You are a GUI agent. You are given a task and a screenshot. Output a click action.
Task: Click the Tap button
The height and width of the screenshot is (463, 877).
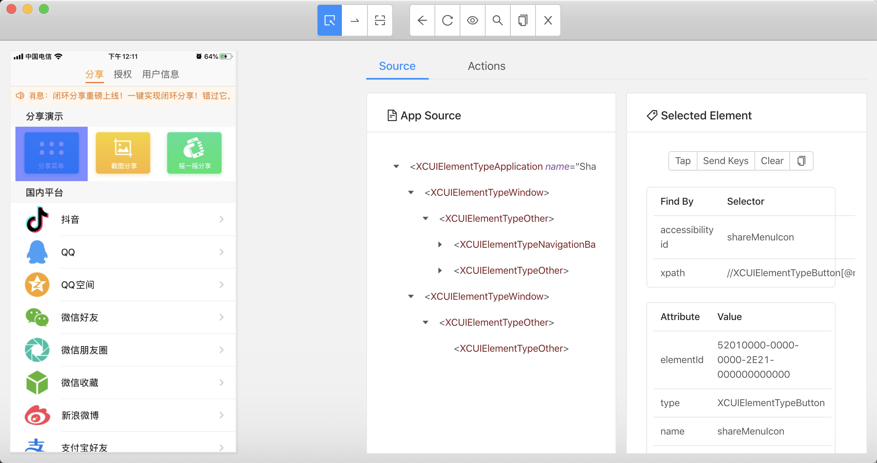click(x=683, y=161)
